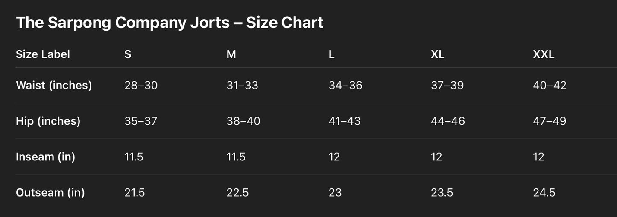Select the 24.5 outseam value for XXL

544,192
